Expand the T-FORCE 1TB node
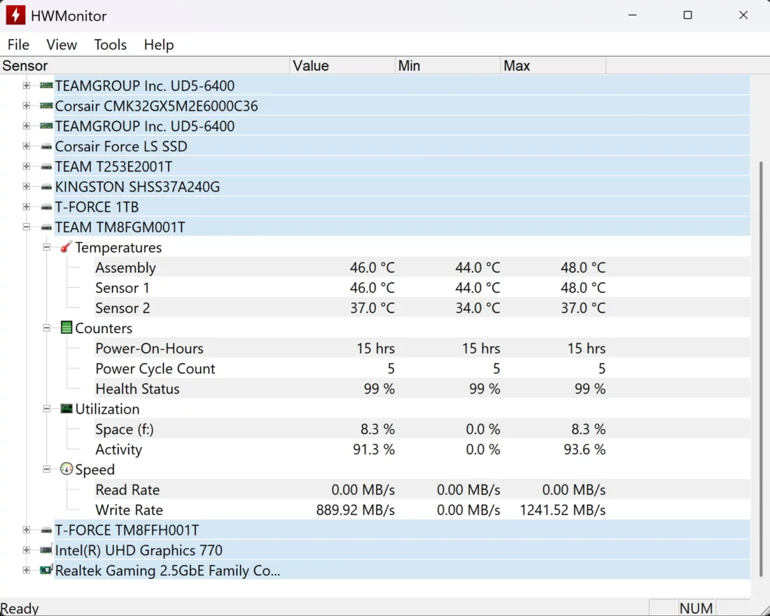 (x=27, y=206)
